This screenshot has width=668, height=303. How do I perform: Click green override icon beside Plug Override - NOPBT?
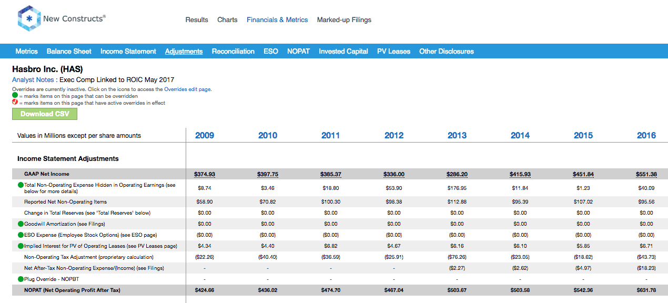[21, 279]
